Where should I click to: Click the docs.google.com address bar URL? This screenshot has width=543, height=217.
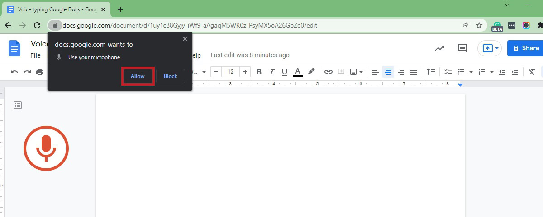(x=190, y=25)
